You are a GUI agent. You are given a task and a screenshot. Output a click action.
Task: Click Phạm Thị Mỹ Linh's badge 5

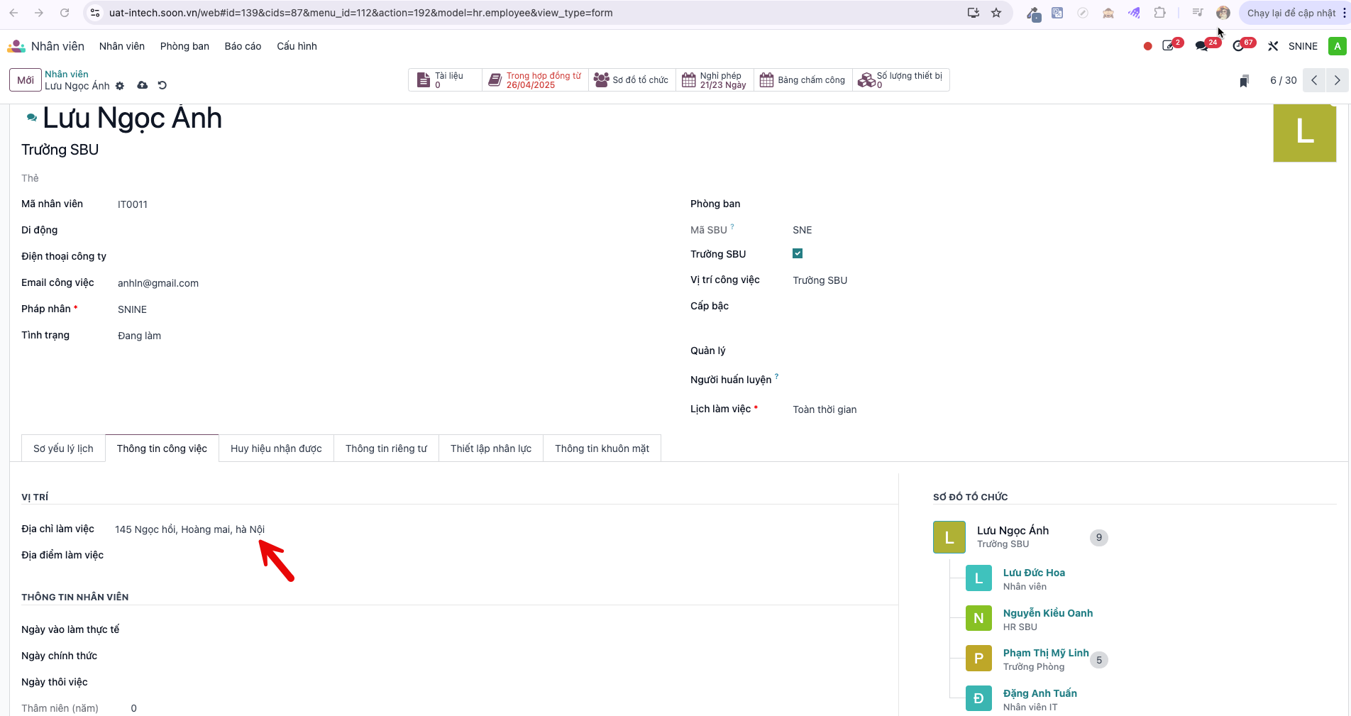coord(1098,660)
